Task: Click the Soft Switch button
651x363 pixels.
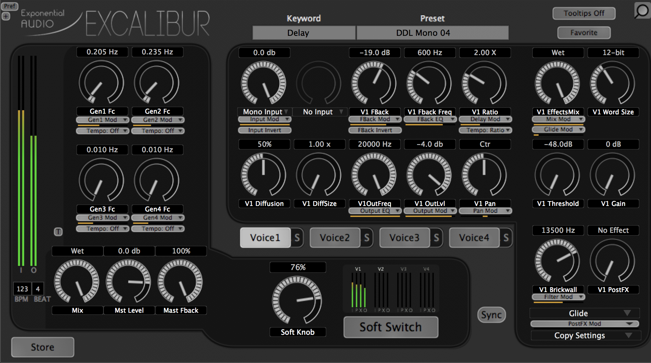Action: click(391, 327)
